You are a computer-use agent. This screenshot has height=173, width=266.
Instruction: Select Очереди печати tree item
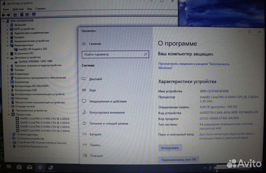(25, 106)
